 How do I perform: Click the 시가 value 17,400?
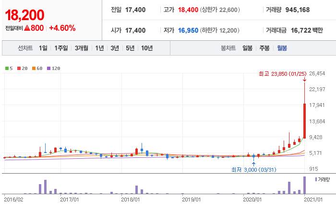click(135, 30)
